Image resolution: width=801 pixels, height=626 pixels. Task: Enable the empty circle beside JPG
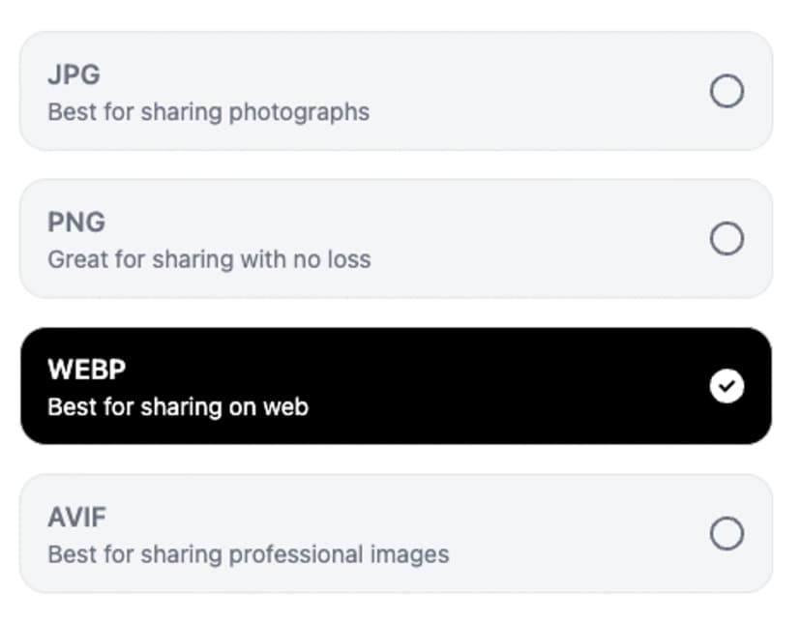point(727,91)
